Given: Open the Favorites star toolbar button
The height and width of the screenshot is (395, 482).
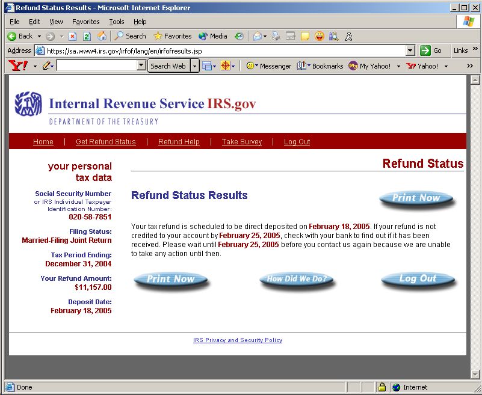Looking at the screenshot, I should coord(173,36).
